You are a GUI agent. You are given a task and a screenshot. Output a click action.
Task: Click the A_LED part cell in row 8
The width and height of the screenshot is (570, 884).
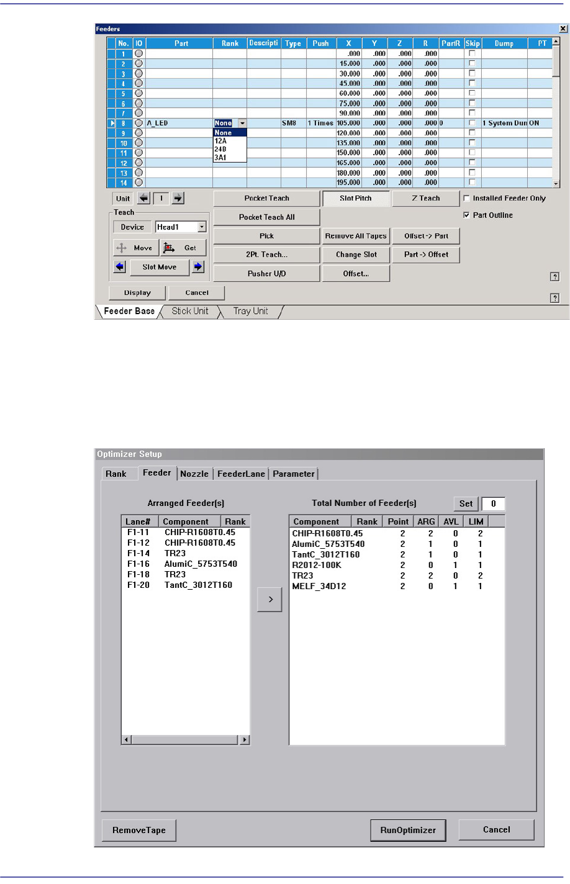(179, 123)
